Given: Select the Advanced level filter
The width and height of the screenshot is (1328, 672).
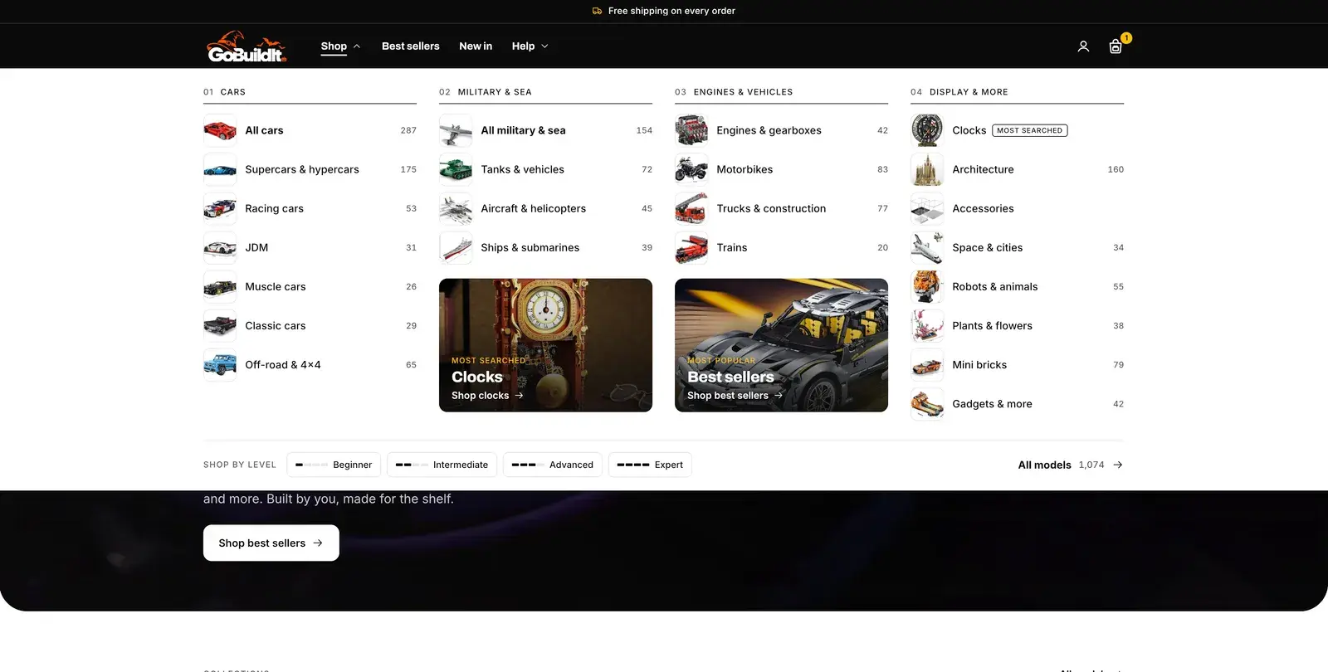Looking at the screenshot, I should tap(553, 465).
